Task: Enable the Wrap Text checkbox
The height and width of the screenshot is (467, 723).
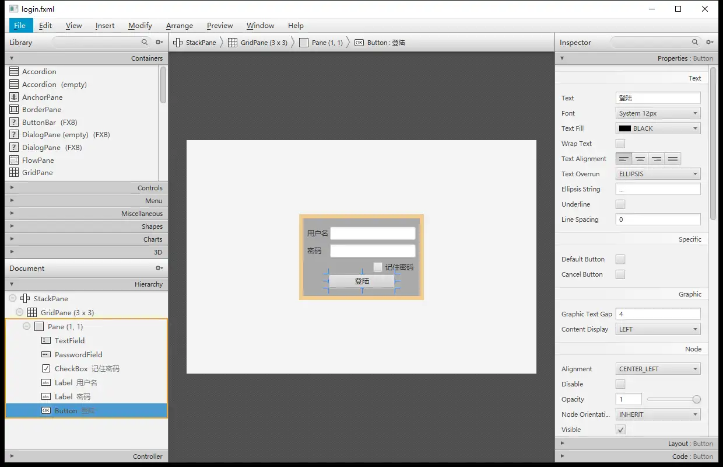Action: [620, 144]
